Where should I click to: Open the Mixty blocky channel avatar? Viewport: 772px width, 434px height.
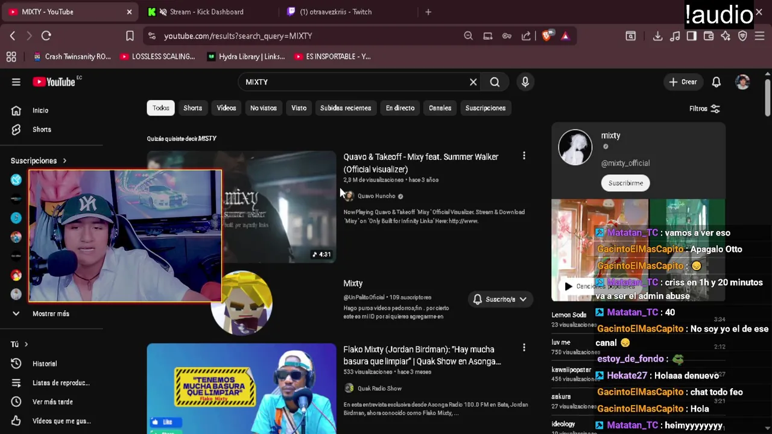click(242, 303)
